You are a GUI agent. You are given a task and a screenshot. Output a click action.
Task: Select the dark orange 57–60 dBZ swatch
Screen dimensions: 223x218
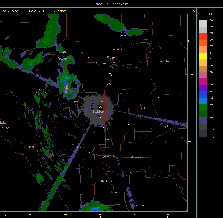pyautogui.click(x=203, y=43)
